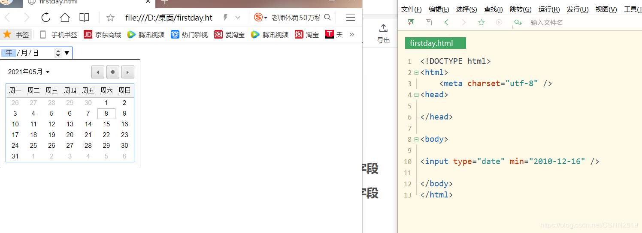Viewport: 642px width, 233px height.
Task: Open the browser hamburger menu
Action: [x=351, y=18]
